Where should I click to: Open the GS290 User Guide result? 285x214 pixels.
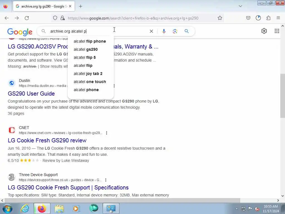click(31, 94)
